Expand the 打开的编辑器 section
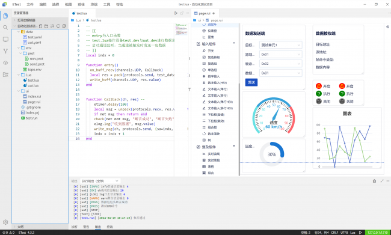391x235 pixels. pyautogui.click(x=40, y=20)
